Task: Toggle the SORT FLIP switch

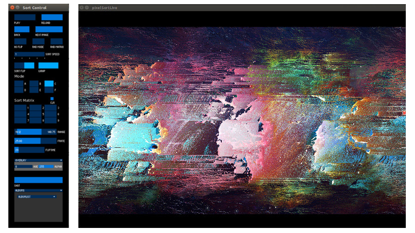Action: (24, 65)
